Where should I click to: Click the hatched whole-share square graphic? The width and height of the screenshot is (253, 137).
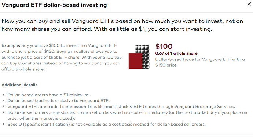coord(142,57)
